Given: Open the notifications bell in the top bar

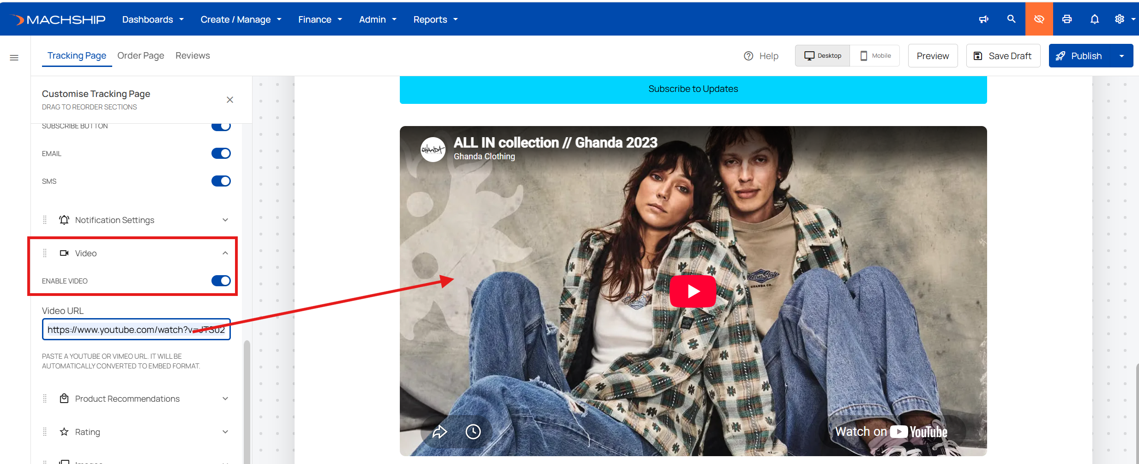Looking at the screenshot, I should (1095, 19).
